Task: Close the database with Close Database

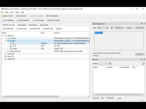Action: (x=52, y=16)
